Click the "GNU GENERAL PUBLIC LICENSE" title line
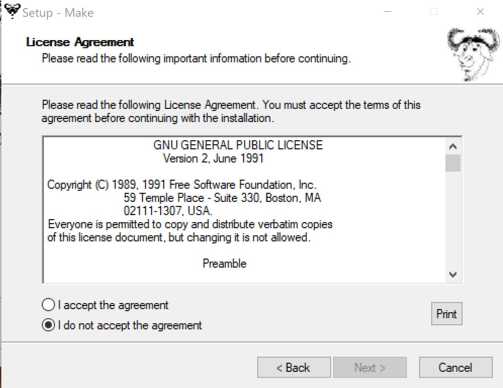 click(238, 145)
